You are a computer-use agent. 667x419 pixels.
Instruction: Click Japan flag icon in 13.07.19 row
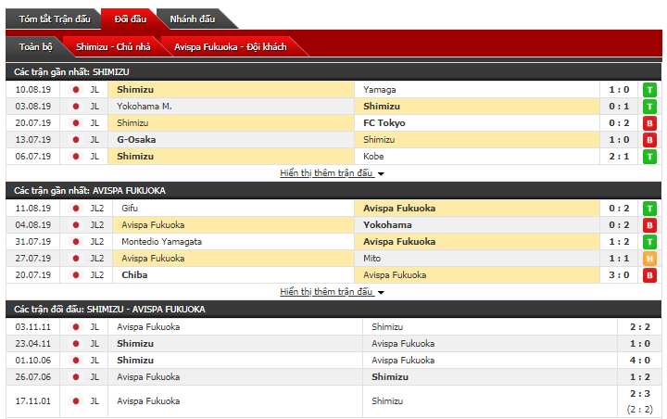pyautogui.click(x=76, y=140)
